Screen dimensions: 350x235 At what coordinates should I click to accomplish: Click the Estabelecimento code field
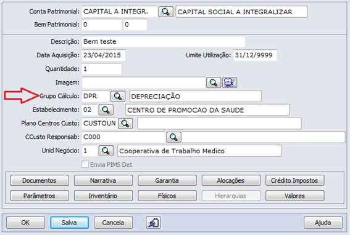point(90,110)
